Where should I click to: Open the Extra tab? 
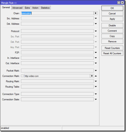pyautogui.click(x=27, y=8)
